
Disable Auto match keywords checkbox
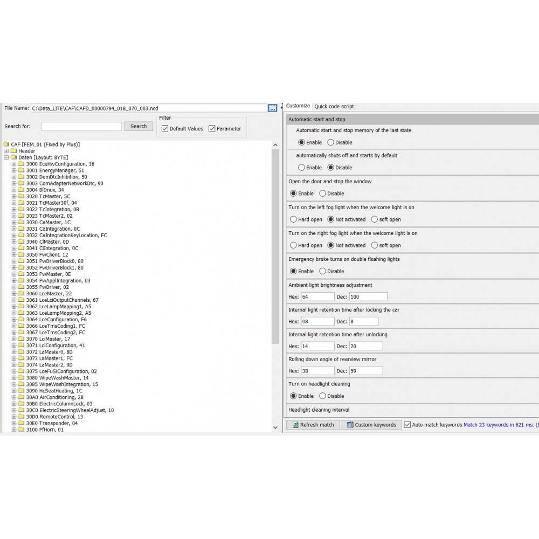[407, 425]
